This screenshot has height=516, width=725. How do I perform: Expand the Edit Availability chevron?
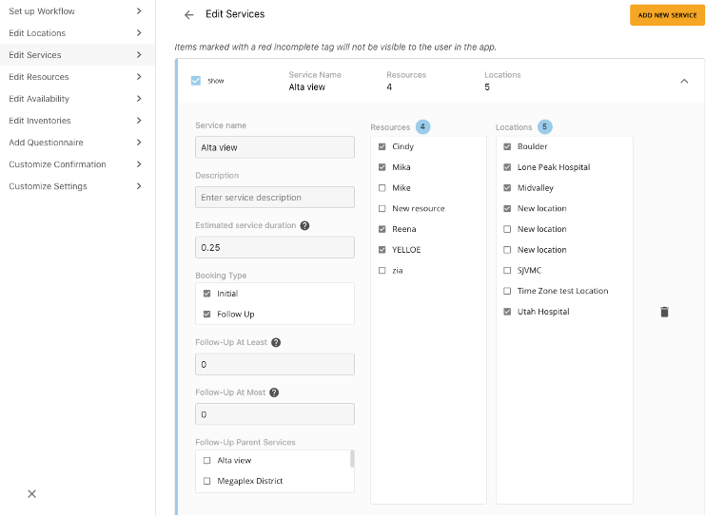139,99
